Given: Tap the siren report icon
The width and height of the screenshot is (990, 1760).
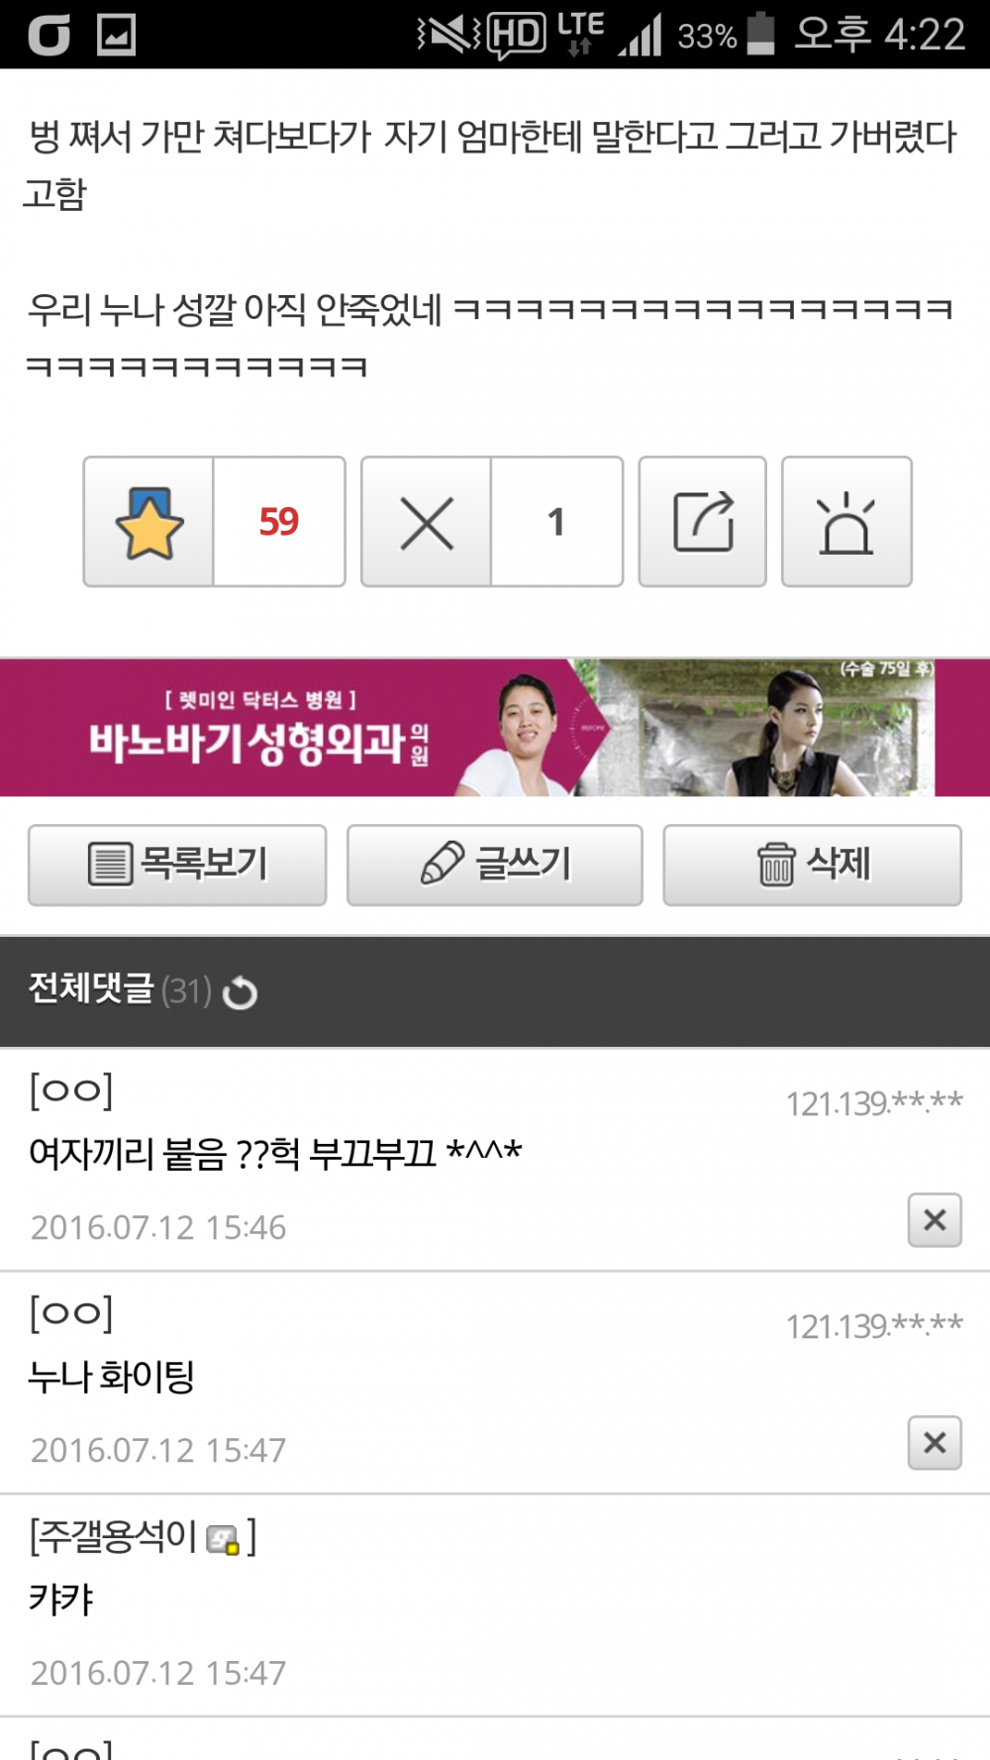Looking at the screenshot, I should click(x=846, y=522).
